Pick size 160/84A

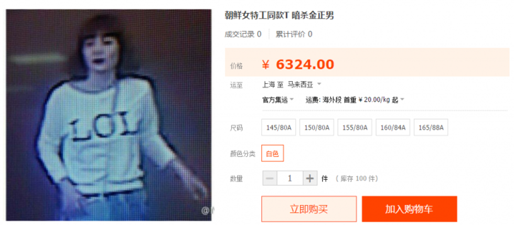[393, 127]
